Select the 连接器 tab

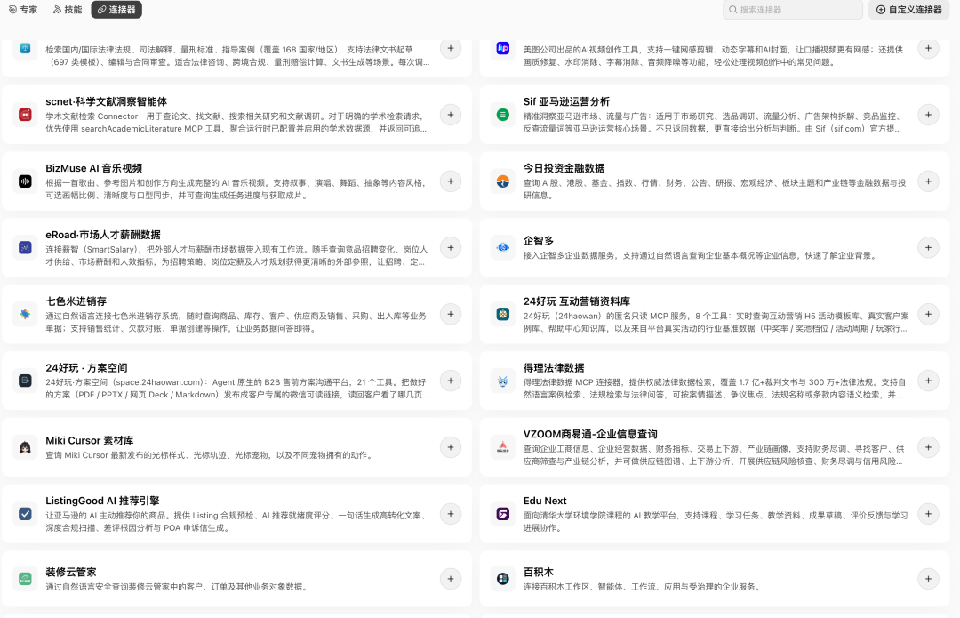point(116,10)
